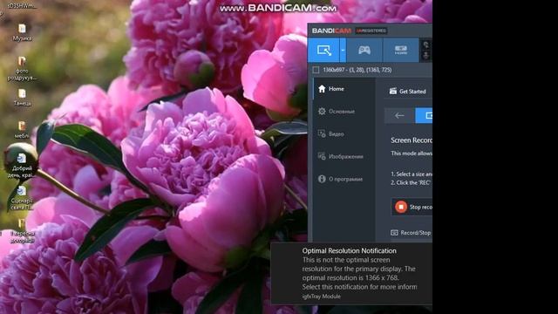Click the house icon next to Home

coord(322,89)
